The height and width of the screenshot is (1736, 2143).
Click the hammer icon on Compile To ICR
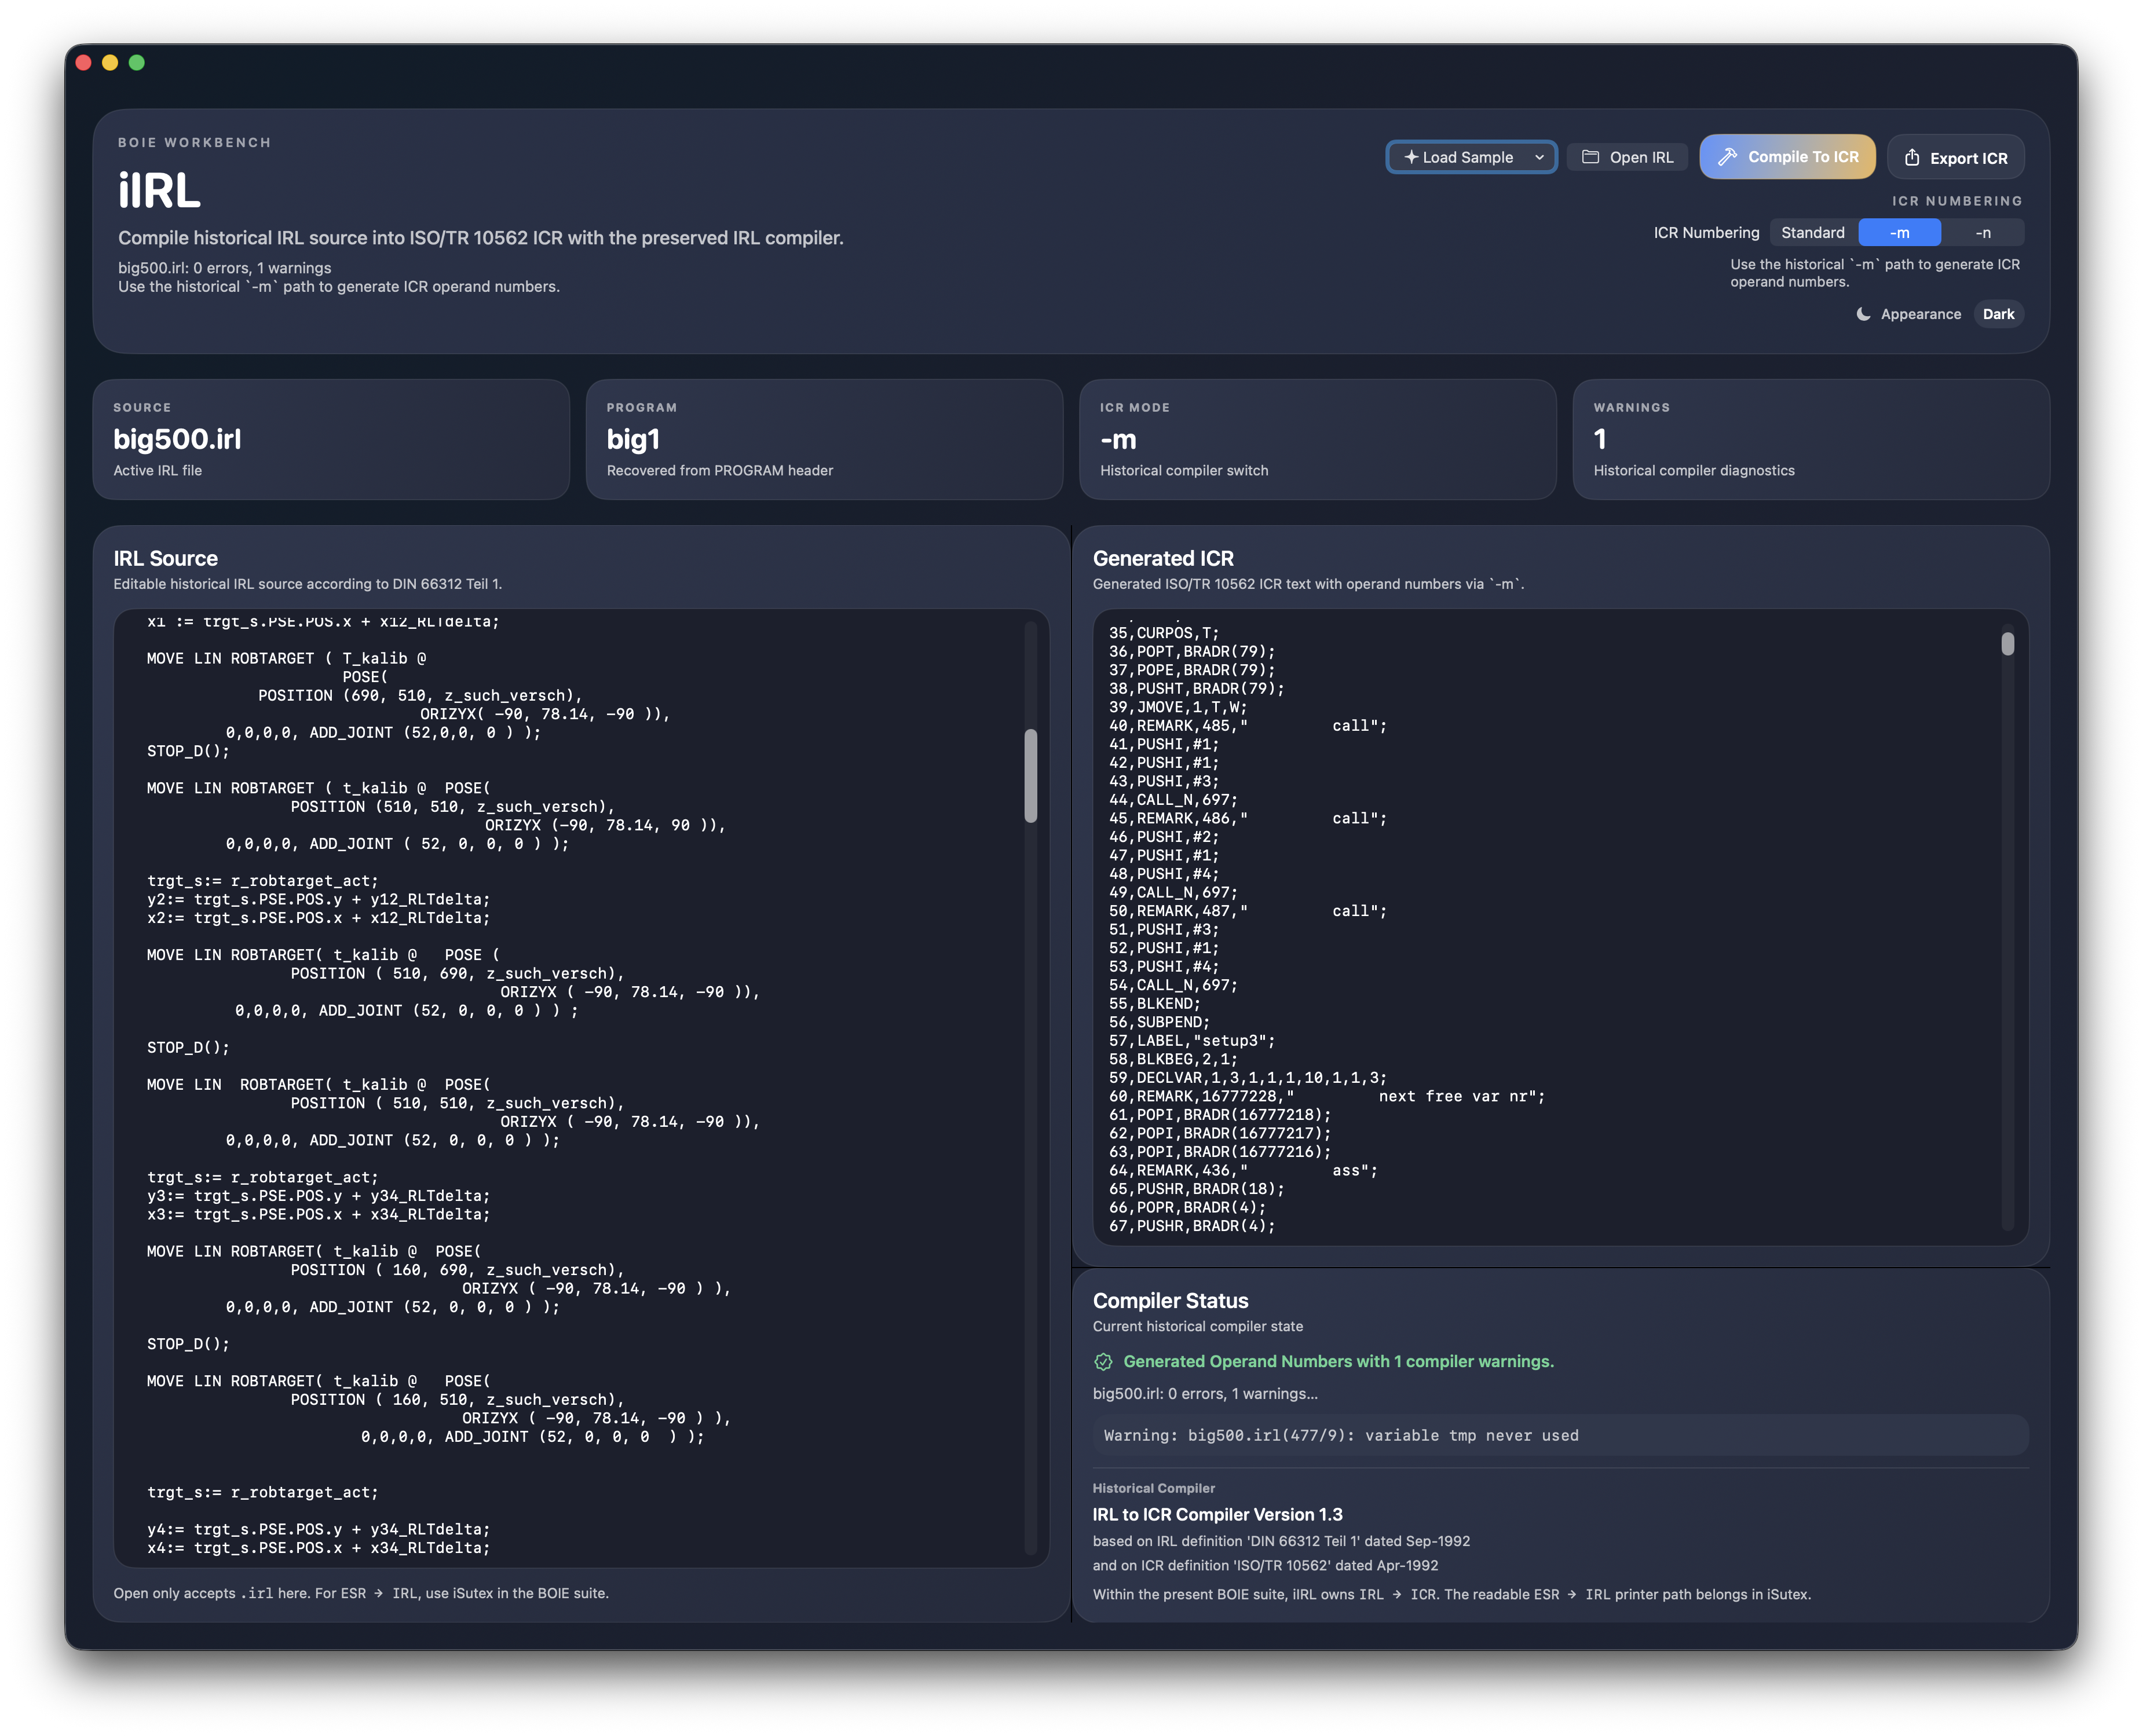coord(1729,157)
